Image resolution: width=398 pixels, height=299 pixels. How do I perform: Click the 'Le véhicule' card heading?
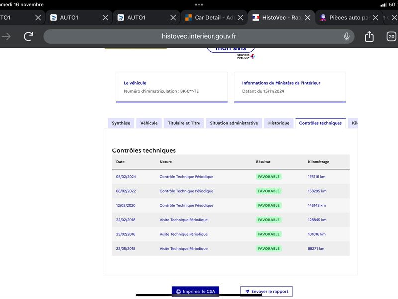pyautogui.click(x=135, y=83)
